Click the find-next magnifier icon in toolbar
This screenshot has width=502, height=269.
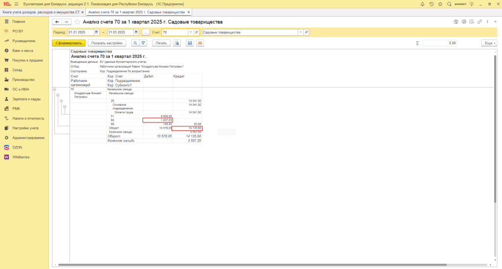tap(143, 43)
